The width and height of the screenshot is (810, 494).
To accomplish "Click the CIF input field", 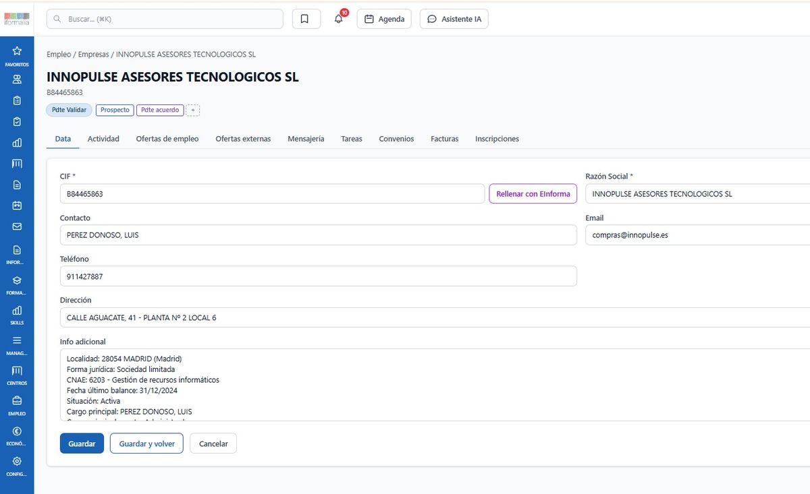I will click(272, 194).
